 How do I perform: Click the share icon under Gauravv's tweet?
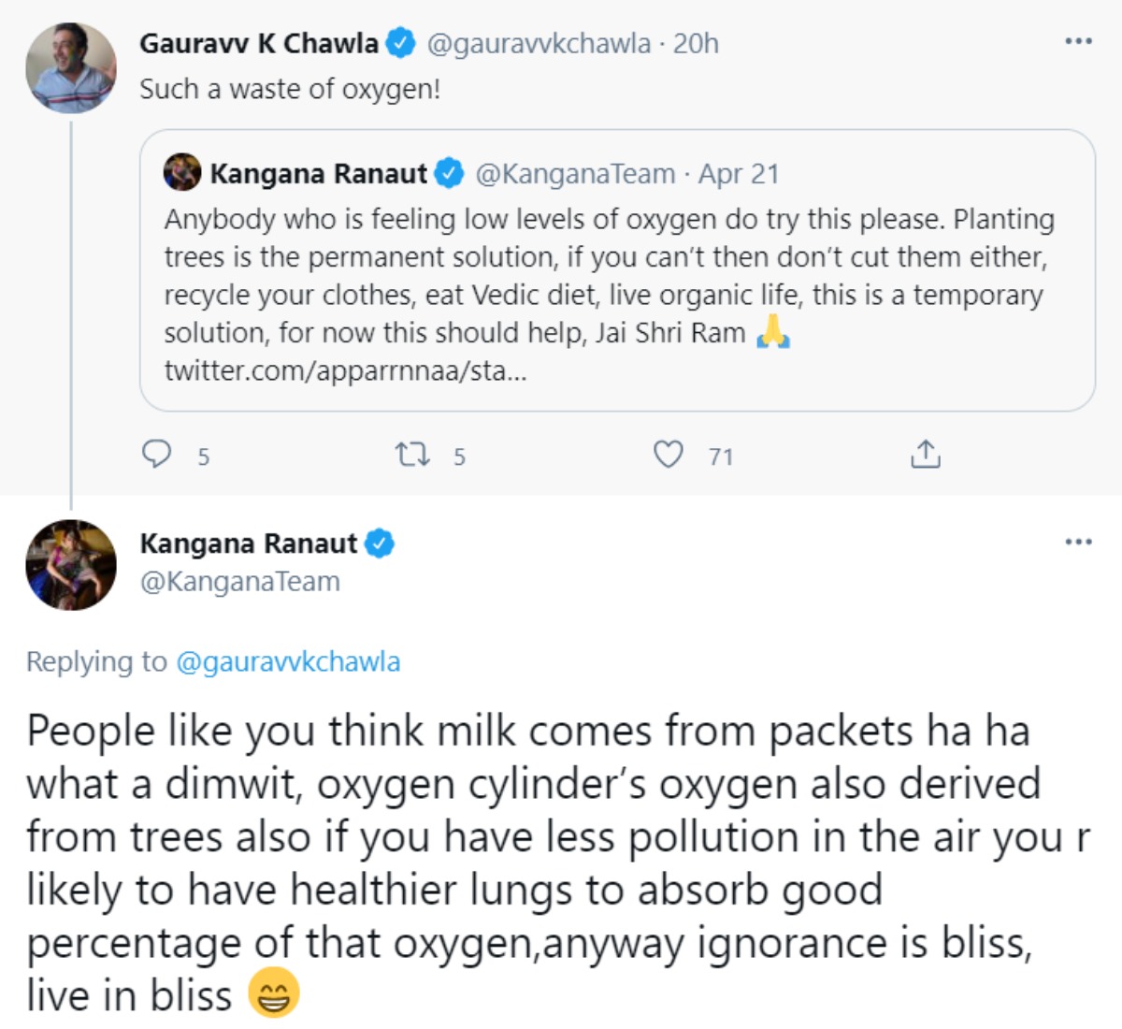pyautogui.click(x=925, y=455)
